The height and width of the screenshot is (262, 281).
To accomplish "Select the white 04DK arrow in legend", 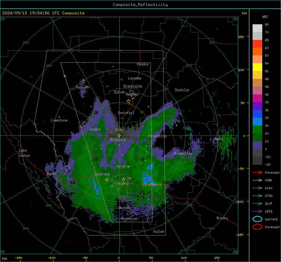I will [x=257, y=180].
